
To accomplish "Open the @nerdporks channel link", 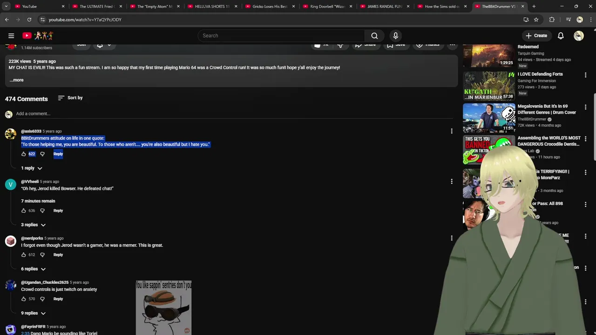I will click(x=32, y=238).
